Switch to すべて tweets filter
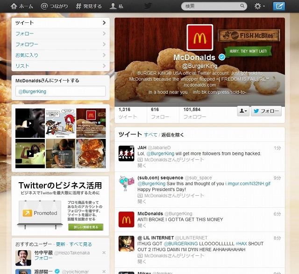 click(150, 135)
